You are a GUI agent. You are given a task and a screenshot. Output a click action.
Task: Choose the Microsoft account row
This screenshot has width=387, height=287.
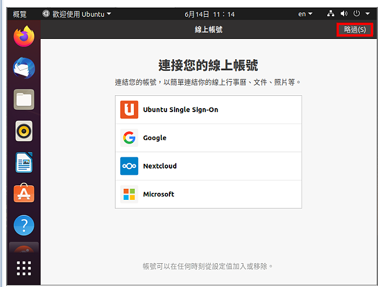[208, 194]
